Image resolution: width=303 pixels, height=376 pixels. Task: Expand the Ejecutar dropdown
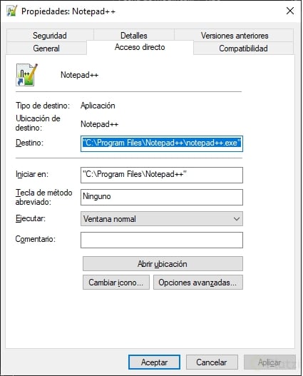click(162, 219)
